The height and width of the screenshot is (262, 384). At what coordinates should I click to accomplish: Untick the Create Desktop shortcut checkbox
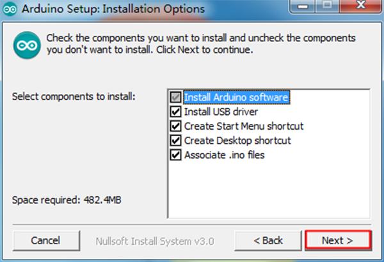[x=176, y=140]
